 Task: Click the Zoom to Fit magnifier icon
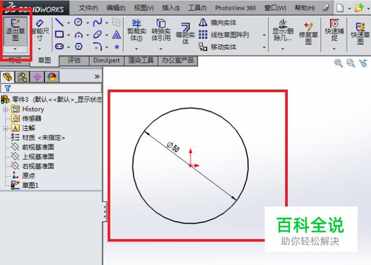coord(338,63)
